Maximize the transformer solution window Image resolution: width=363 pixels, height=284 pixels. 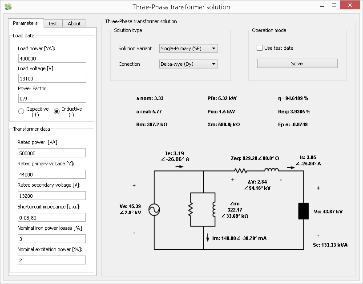(334, 5)
